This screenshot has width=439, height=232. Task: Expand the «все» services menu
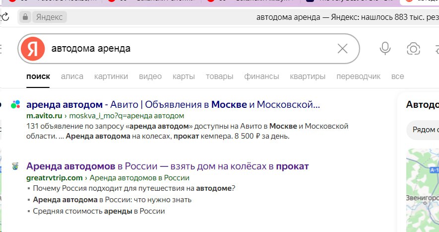(397, 77)
